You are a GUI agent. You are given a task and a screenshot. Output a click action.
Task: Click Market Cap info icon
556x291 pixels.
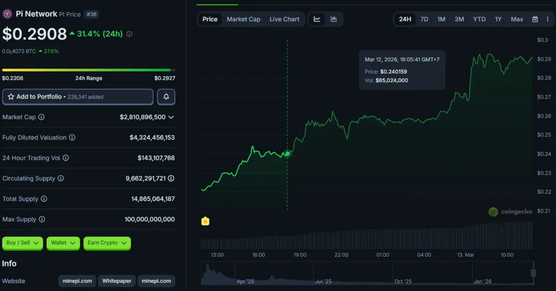(x=41, y=117)
